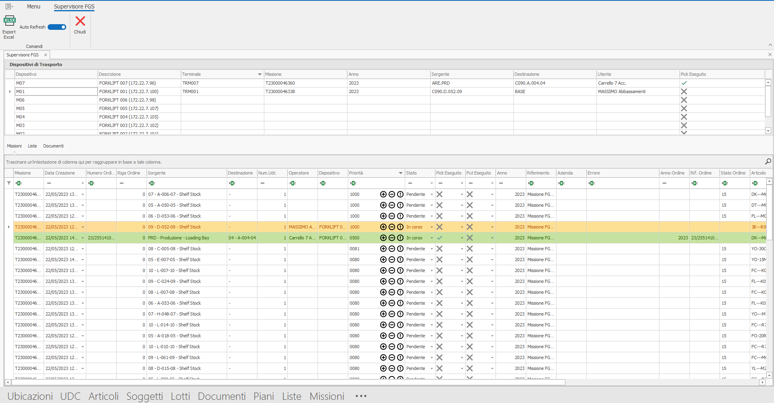Open Articoli from the bottom navigation
Screen dimensions: 774x403
[103, 396]
